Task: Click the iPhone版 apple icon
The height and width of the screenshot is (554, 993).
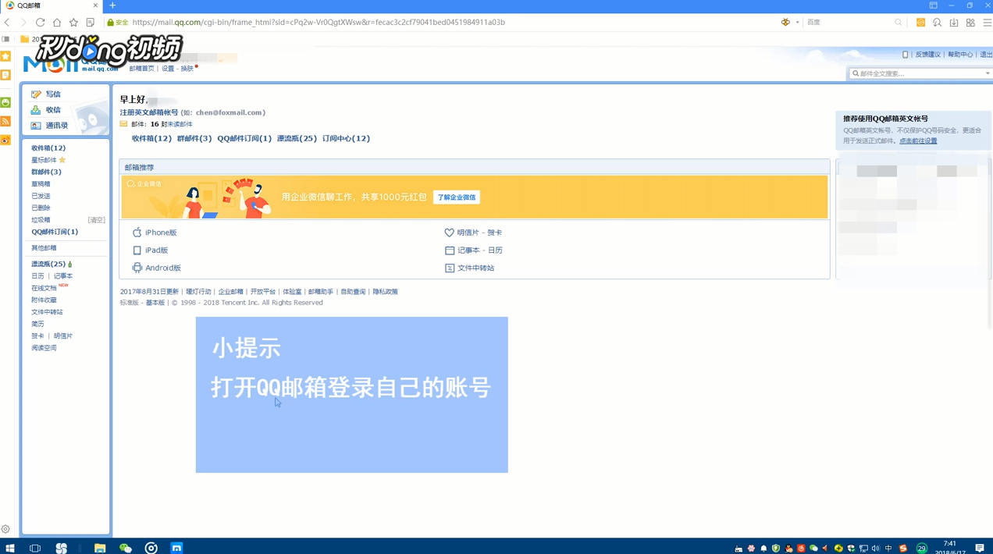Action: 137,233
